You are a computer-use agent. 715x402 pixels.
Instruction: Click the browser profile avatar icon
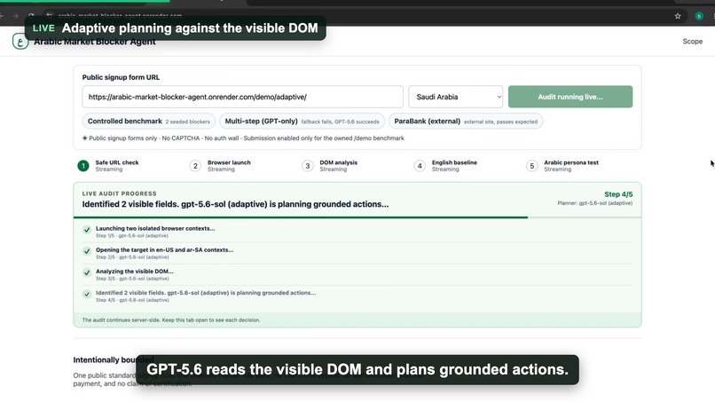click(x=699, y=16)
